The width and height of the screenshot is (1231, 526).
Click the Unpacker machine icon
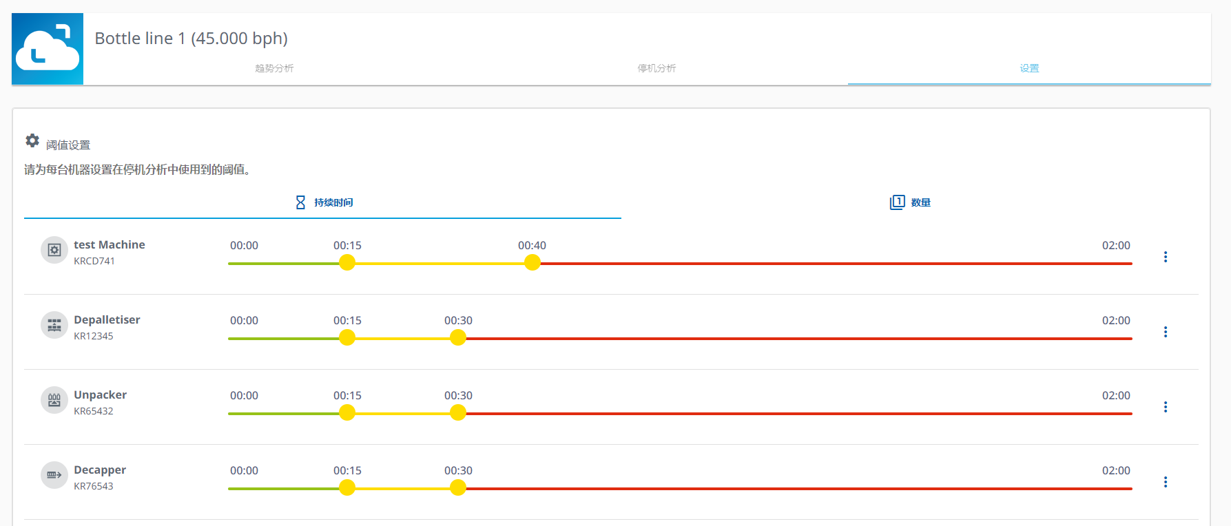pos(54,400)
